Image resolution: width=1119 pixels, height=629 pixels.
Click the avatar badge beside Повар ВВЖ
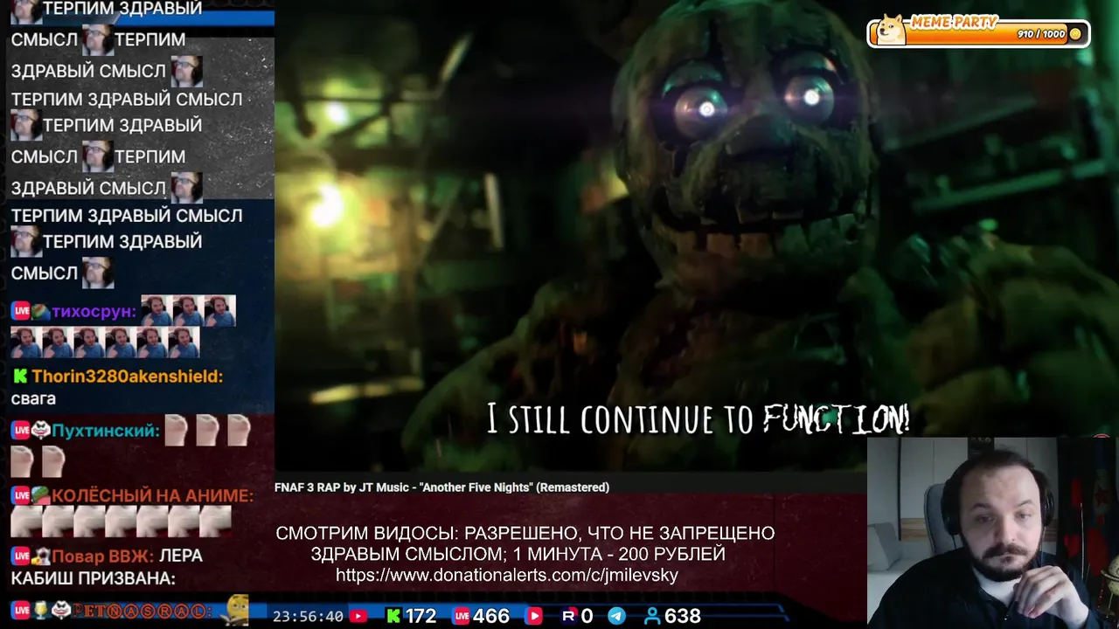pos(40,556)
